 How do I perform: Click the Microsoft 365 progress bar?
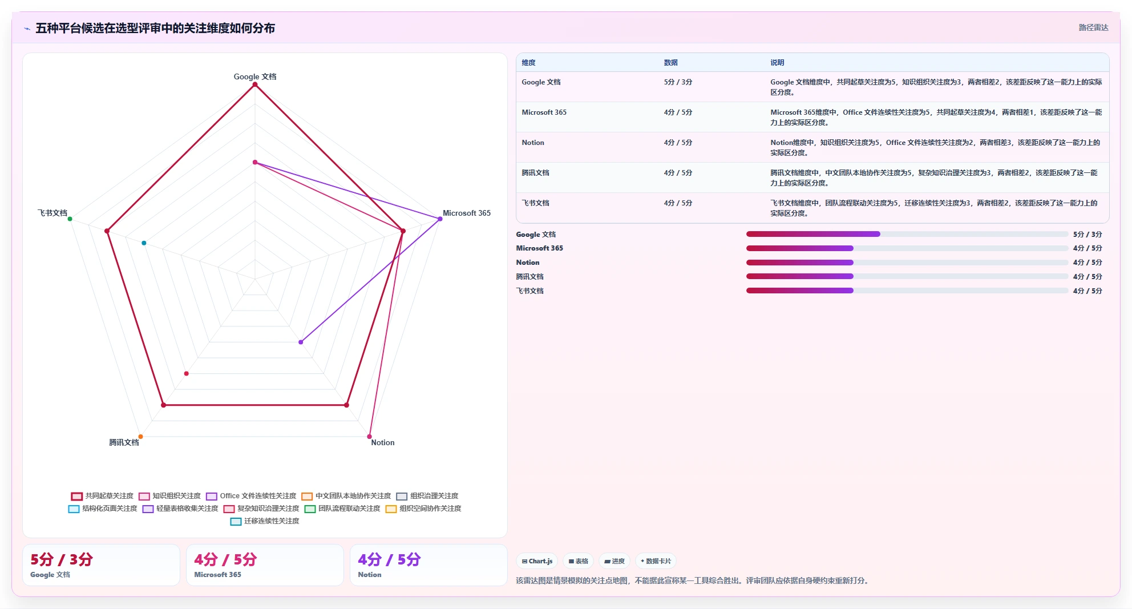pos(907,248)
